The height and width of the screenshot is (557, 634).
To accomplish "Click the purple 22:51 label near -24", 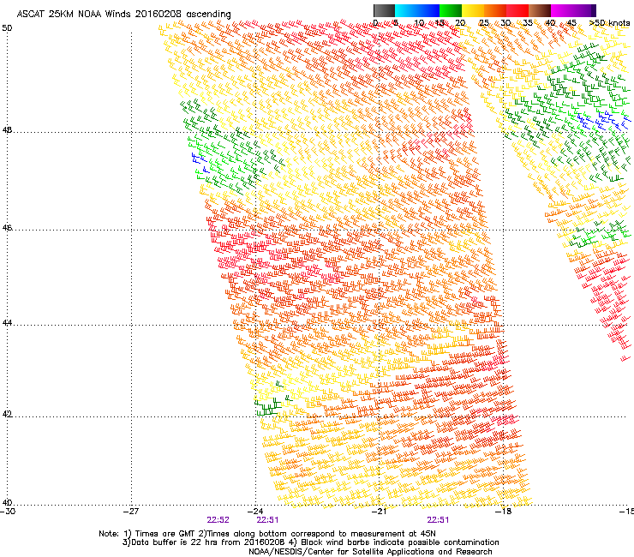I will [x=267, y=520].
